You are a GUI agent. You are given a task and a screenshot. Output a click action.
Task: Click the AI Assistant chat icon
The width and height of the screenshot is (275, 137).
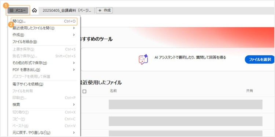coord(143,60)
